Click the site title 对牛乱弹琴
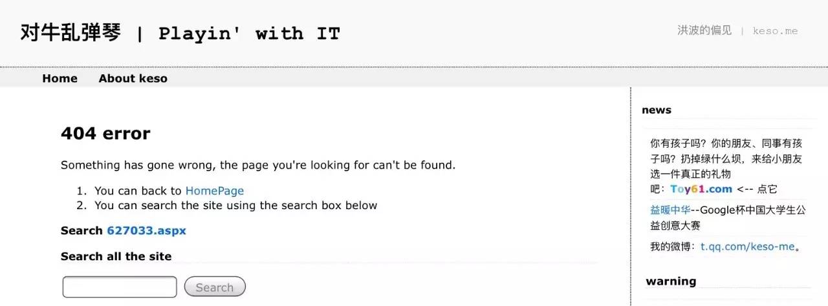 point(71,33)
